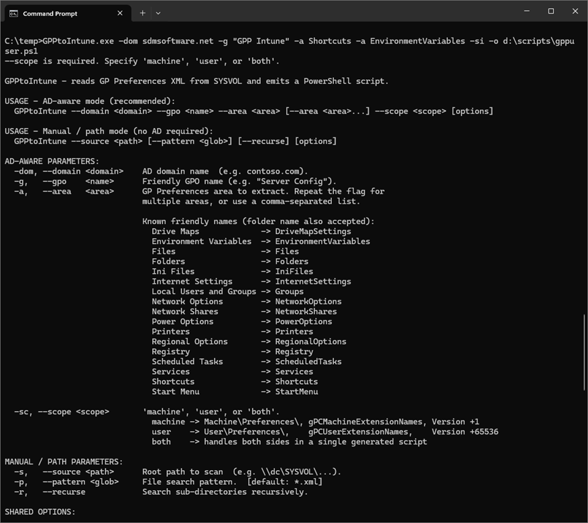Maximize the terminal window
588x523 pixels.
coord(551,11)
